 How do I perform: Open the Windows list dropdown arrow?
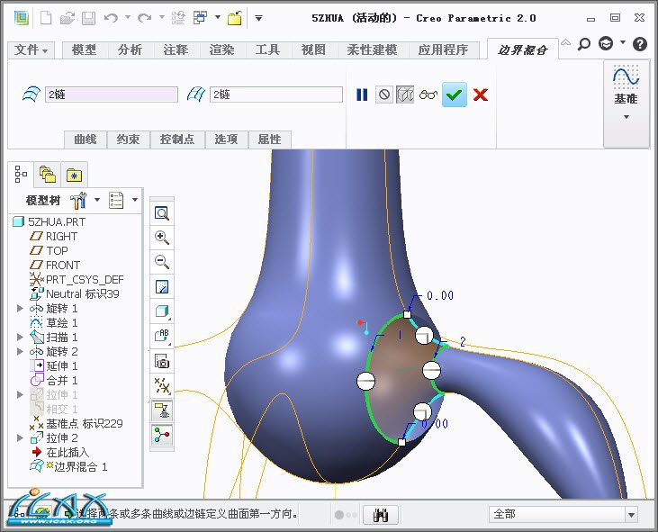click(x=218, y=18)
